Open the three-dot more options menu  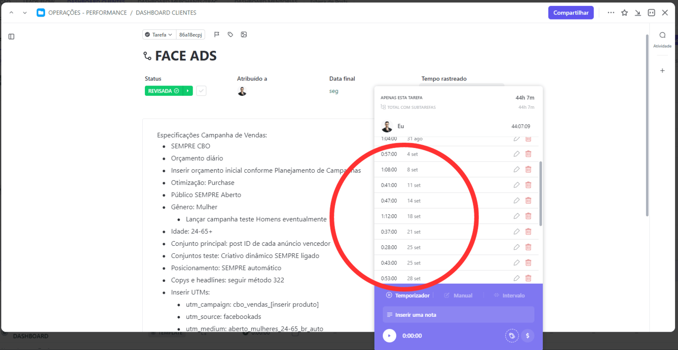tap(611, 13)
